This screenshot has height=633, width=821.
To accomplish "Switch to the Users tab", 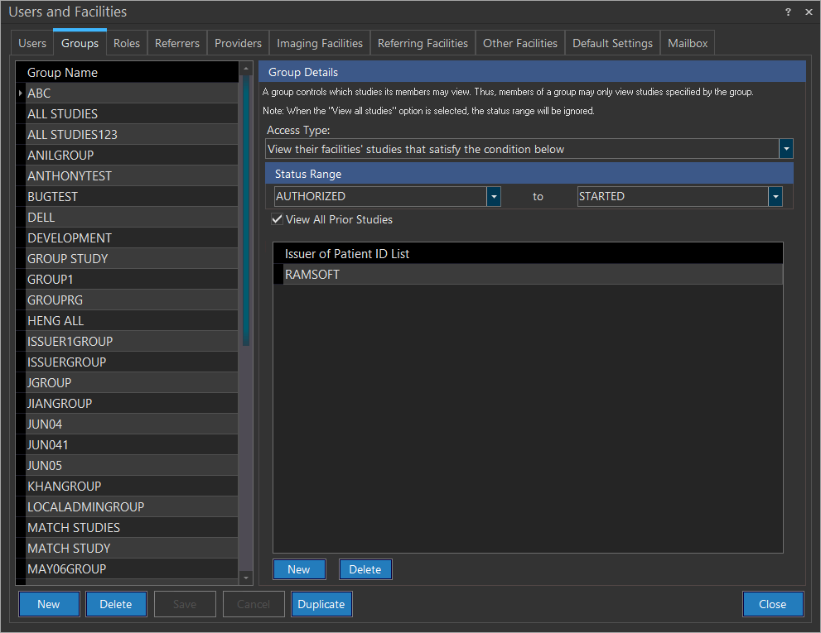I will pyautogui.click(x=32, y=43).
